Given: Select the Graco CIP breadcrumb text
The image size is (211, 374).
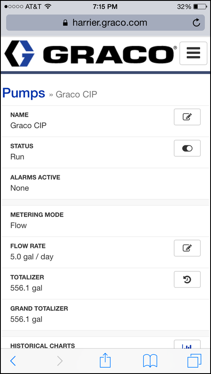Looking at the screenshot, I should [x=76, y=95].
